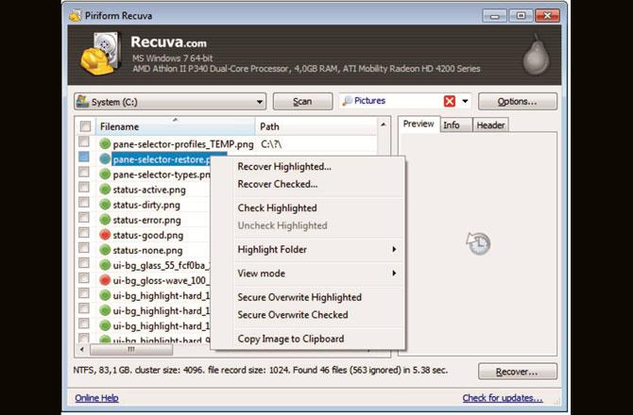Select Secure Overwrite Checked
Viewport: 633px width, 415px height.
[293, 315]
